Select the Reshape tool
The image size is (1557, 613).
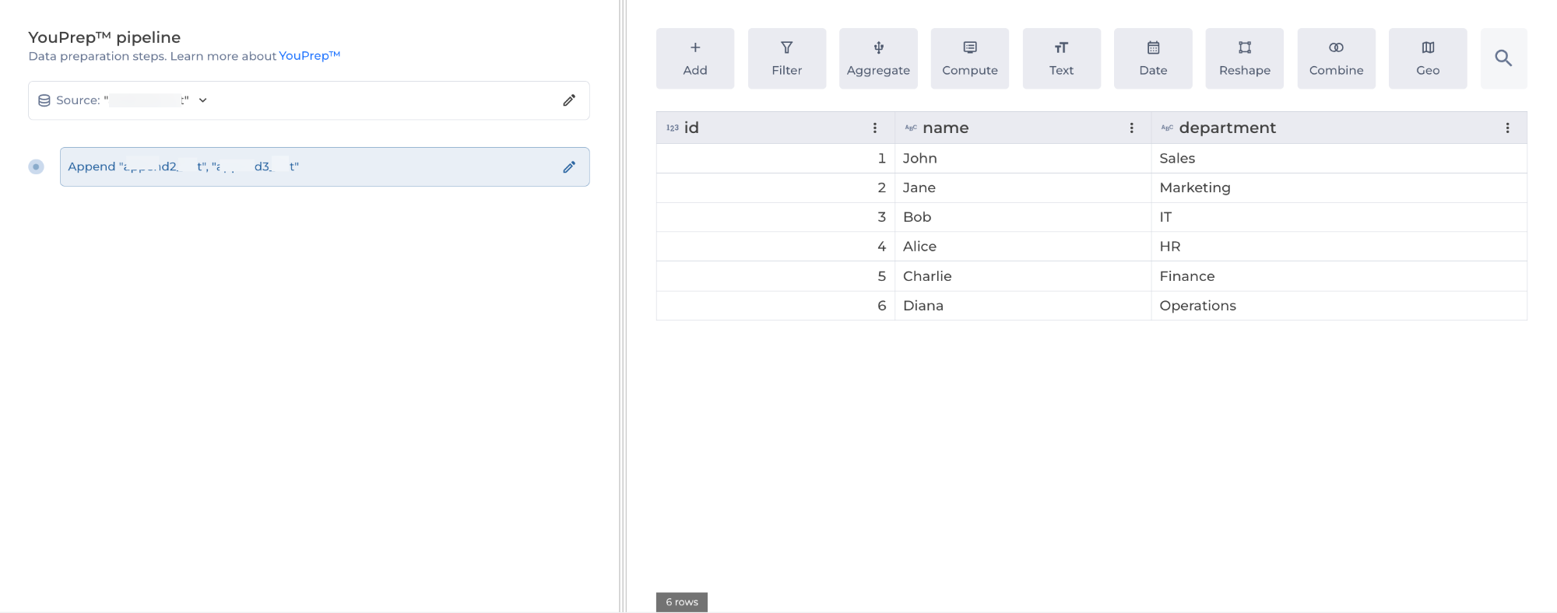1244,58
